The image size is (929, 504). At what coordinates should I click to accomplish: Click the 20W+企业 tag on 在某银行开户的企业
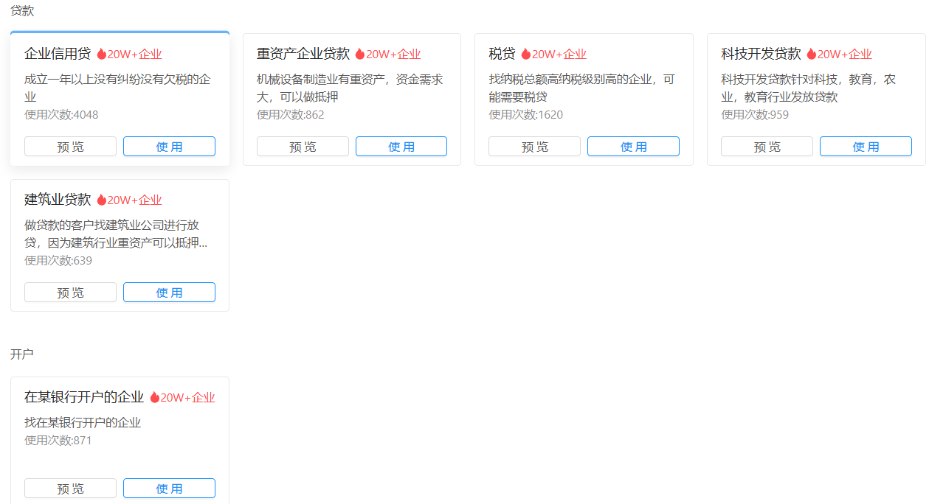click(188, 397)
